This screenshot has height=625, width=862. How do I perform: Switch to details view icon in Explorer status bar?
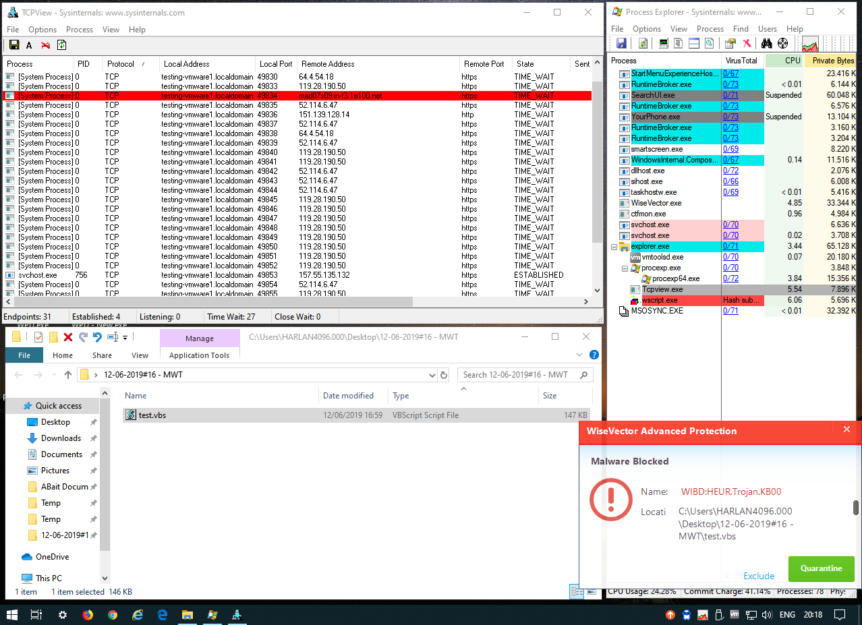pyautogui.click(x=577, y=592)
